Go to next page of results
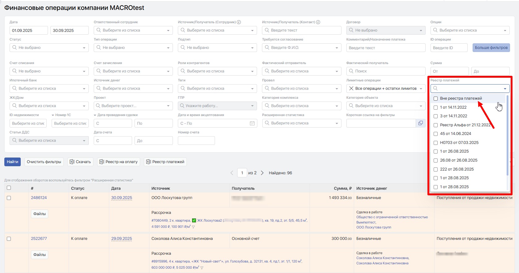The width and height of the screenshot is (519, 273). coord(262,173)
